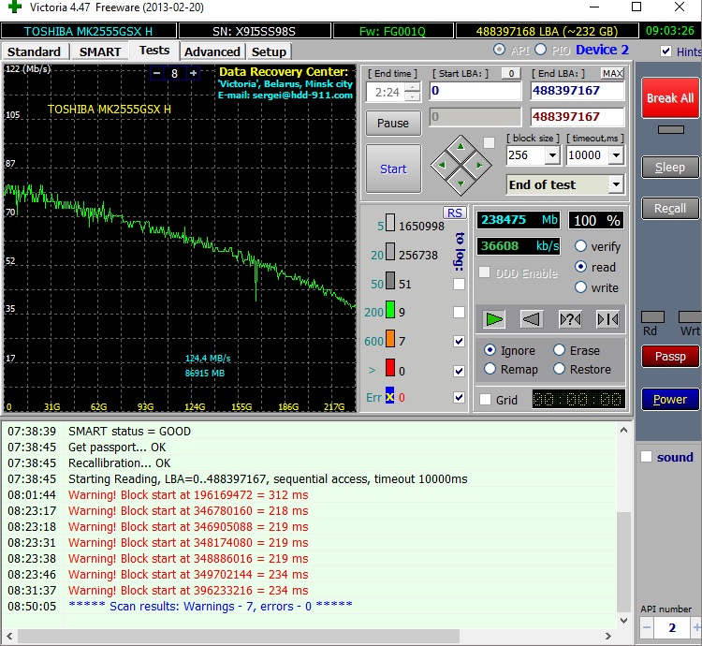This screenshot has width=702, height=646.
Task: Click the butterfly seek icon
Action: pos(608,319)
